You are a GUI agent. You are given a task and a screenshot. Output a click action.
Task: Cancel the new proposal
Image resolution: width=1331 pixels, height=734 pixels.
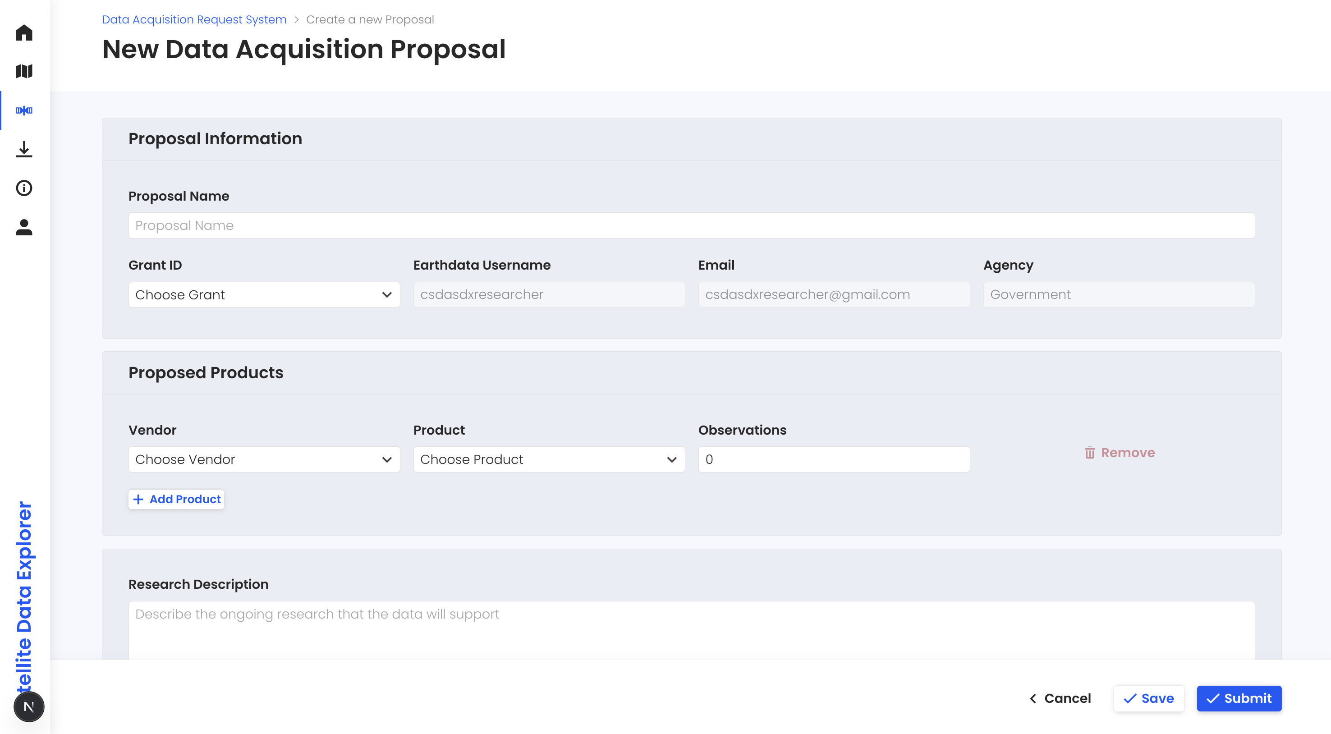point(1060,698)
